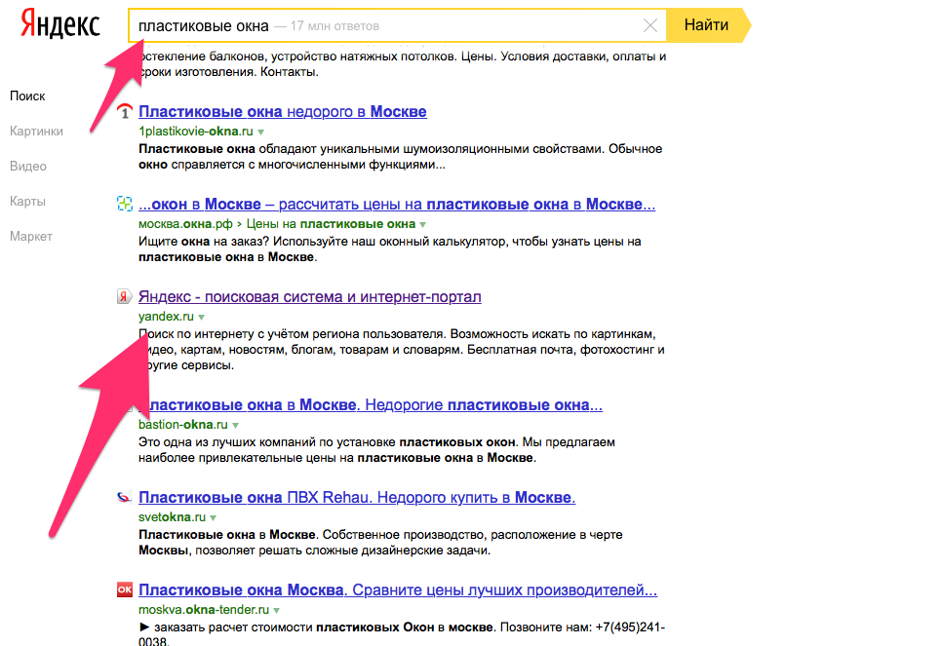
Task: Click the snippet mentioning оконный калькулятор
Action: (x=389, y=249)
